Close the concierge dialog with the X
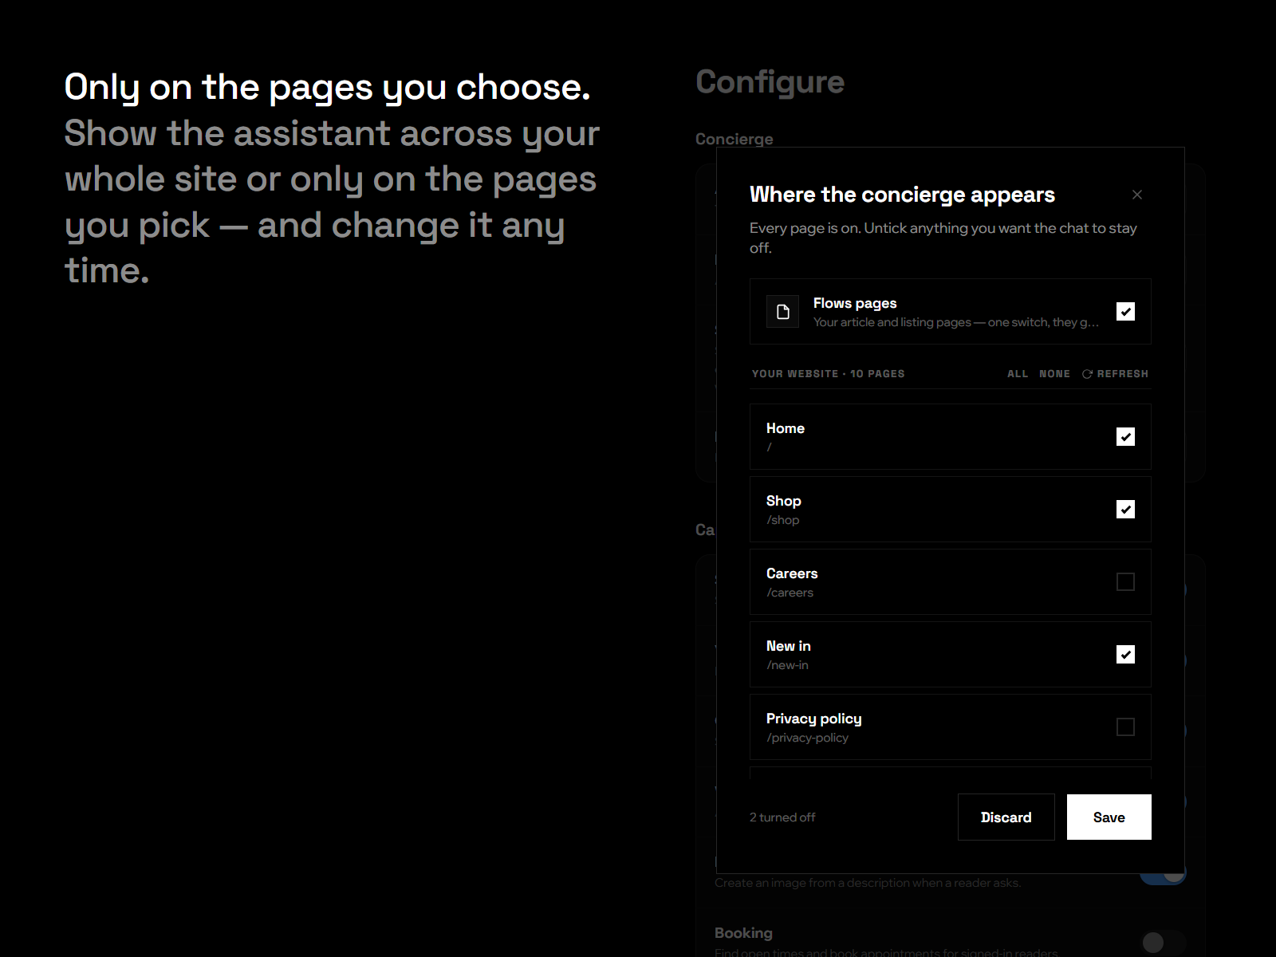The image size is (1276, 957). point(1137,195)
